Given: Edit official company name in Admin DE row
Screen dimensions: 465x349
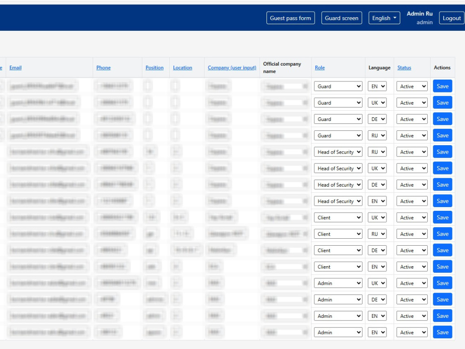Looking at the screenshot, I should tap(286, 300).
